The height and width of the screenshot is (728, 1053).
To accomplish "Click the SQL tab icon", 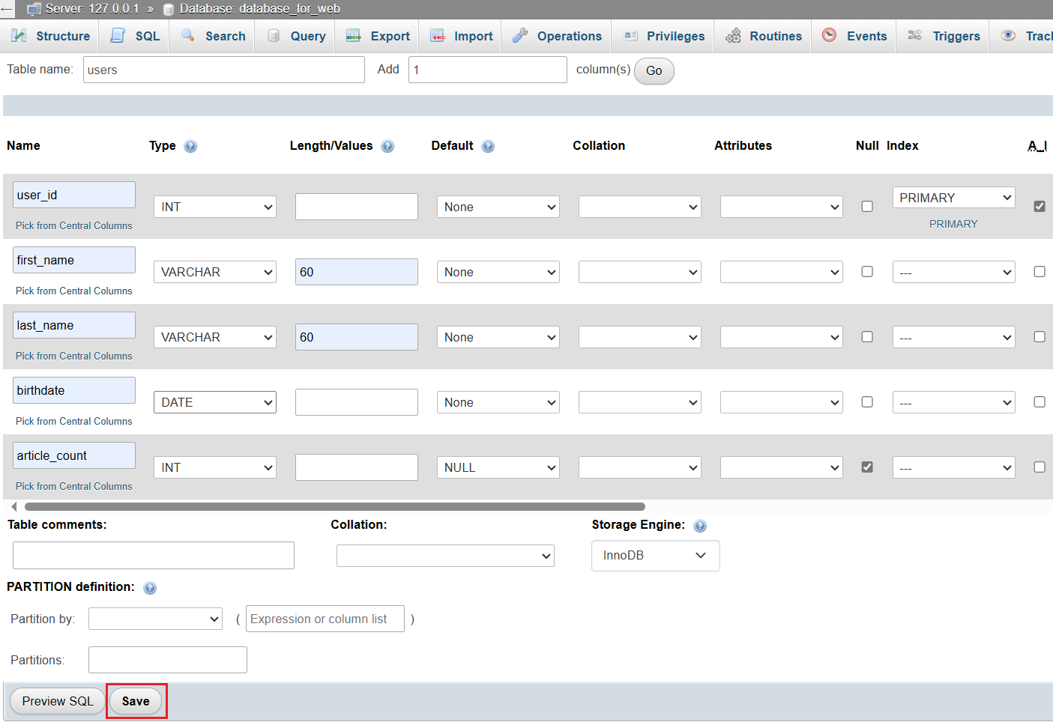I will (x=118, y=36).
